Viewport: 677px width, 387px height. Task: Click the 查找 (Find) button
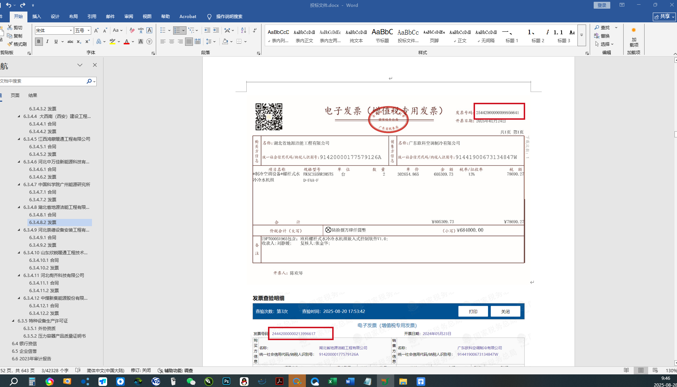click(602, 27)
